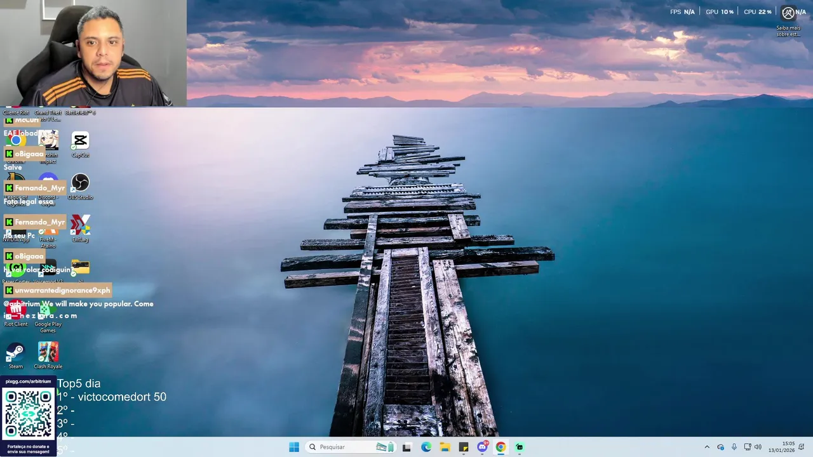The width and height of the screenshot is (813, 457).
Task: Open Discord from the taskbar
Action: (482, 447)
